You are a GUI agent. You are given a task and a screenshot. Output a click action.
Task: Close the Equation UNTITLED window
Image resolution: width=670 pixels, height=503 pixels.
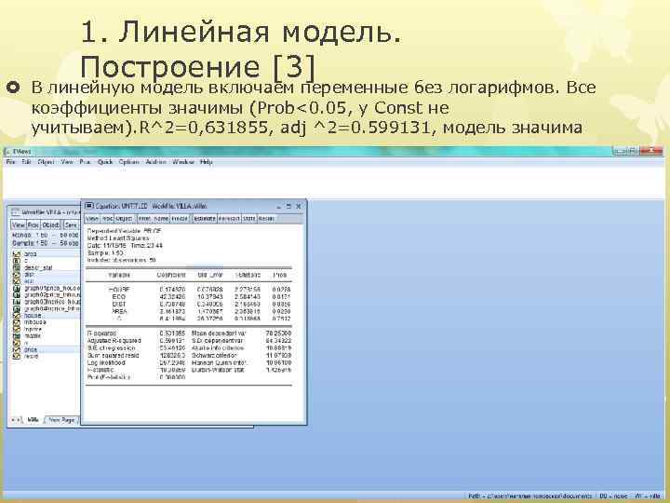point(299,207)
